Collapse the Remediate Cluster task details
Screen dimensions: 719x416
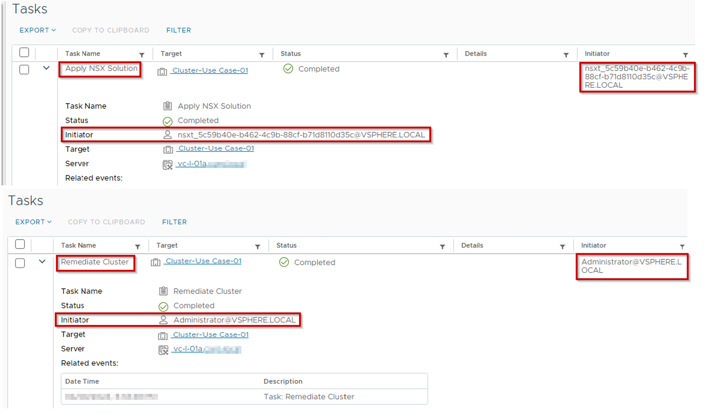pos(42,262)
